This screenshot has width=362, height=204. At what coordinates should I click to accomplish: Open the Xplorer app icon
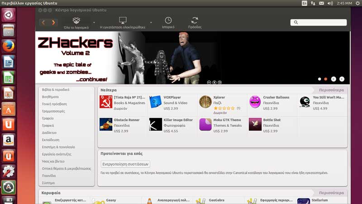tap(205, 102)
